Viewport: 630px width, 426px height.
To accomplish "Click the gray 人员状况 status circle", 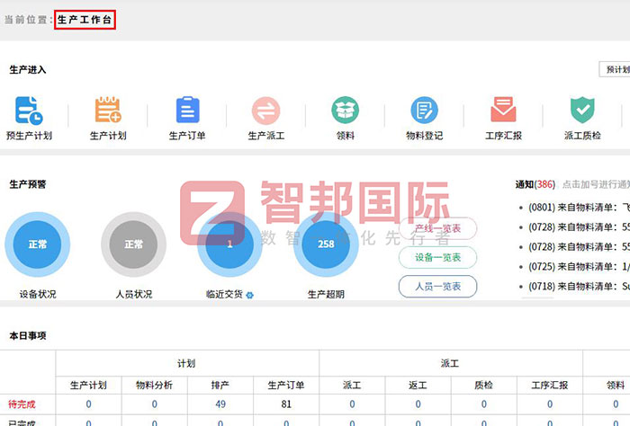I will point(133,244).
